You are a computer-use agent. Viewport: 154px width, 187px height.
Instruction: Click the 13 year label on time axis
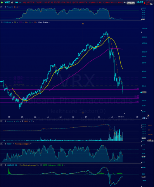pos(73,117)
